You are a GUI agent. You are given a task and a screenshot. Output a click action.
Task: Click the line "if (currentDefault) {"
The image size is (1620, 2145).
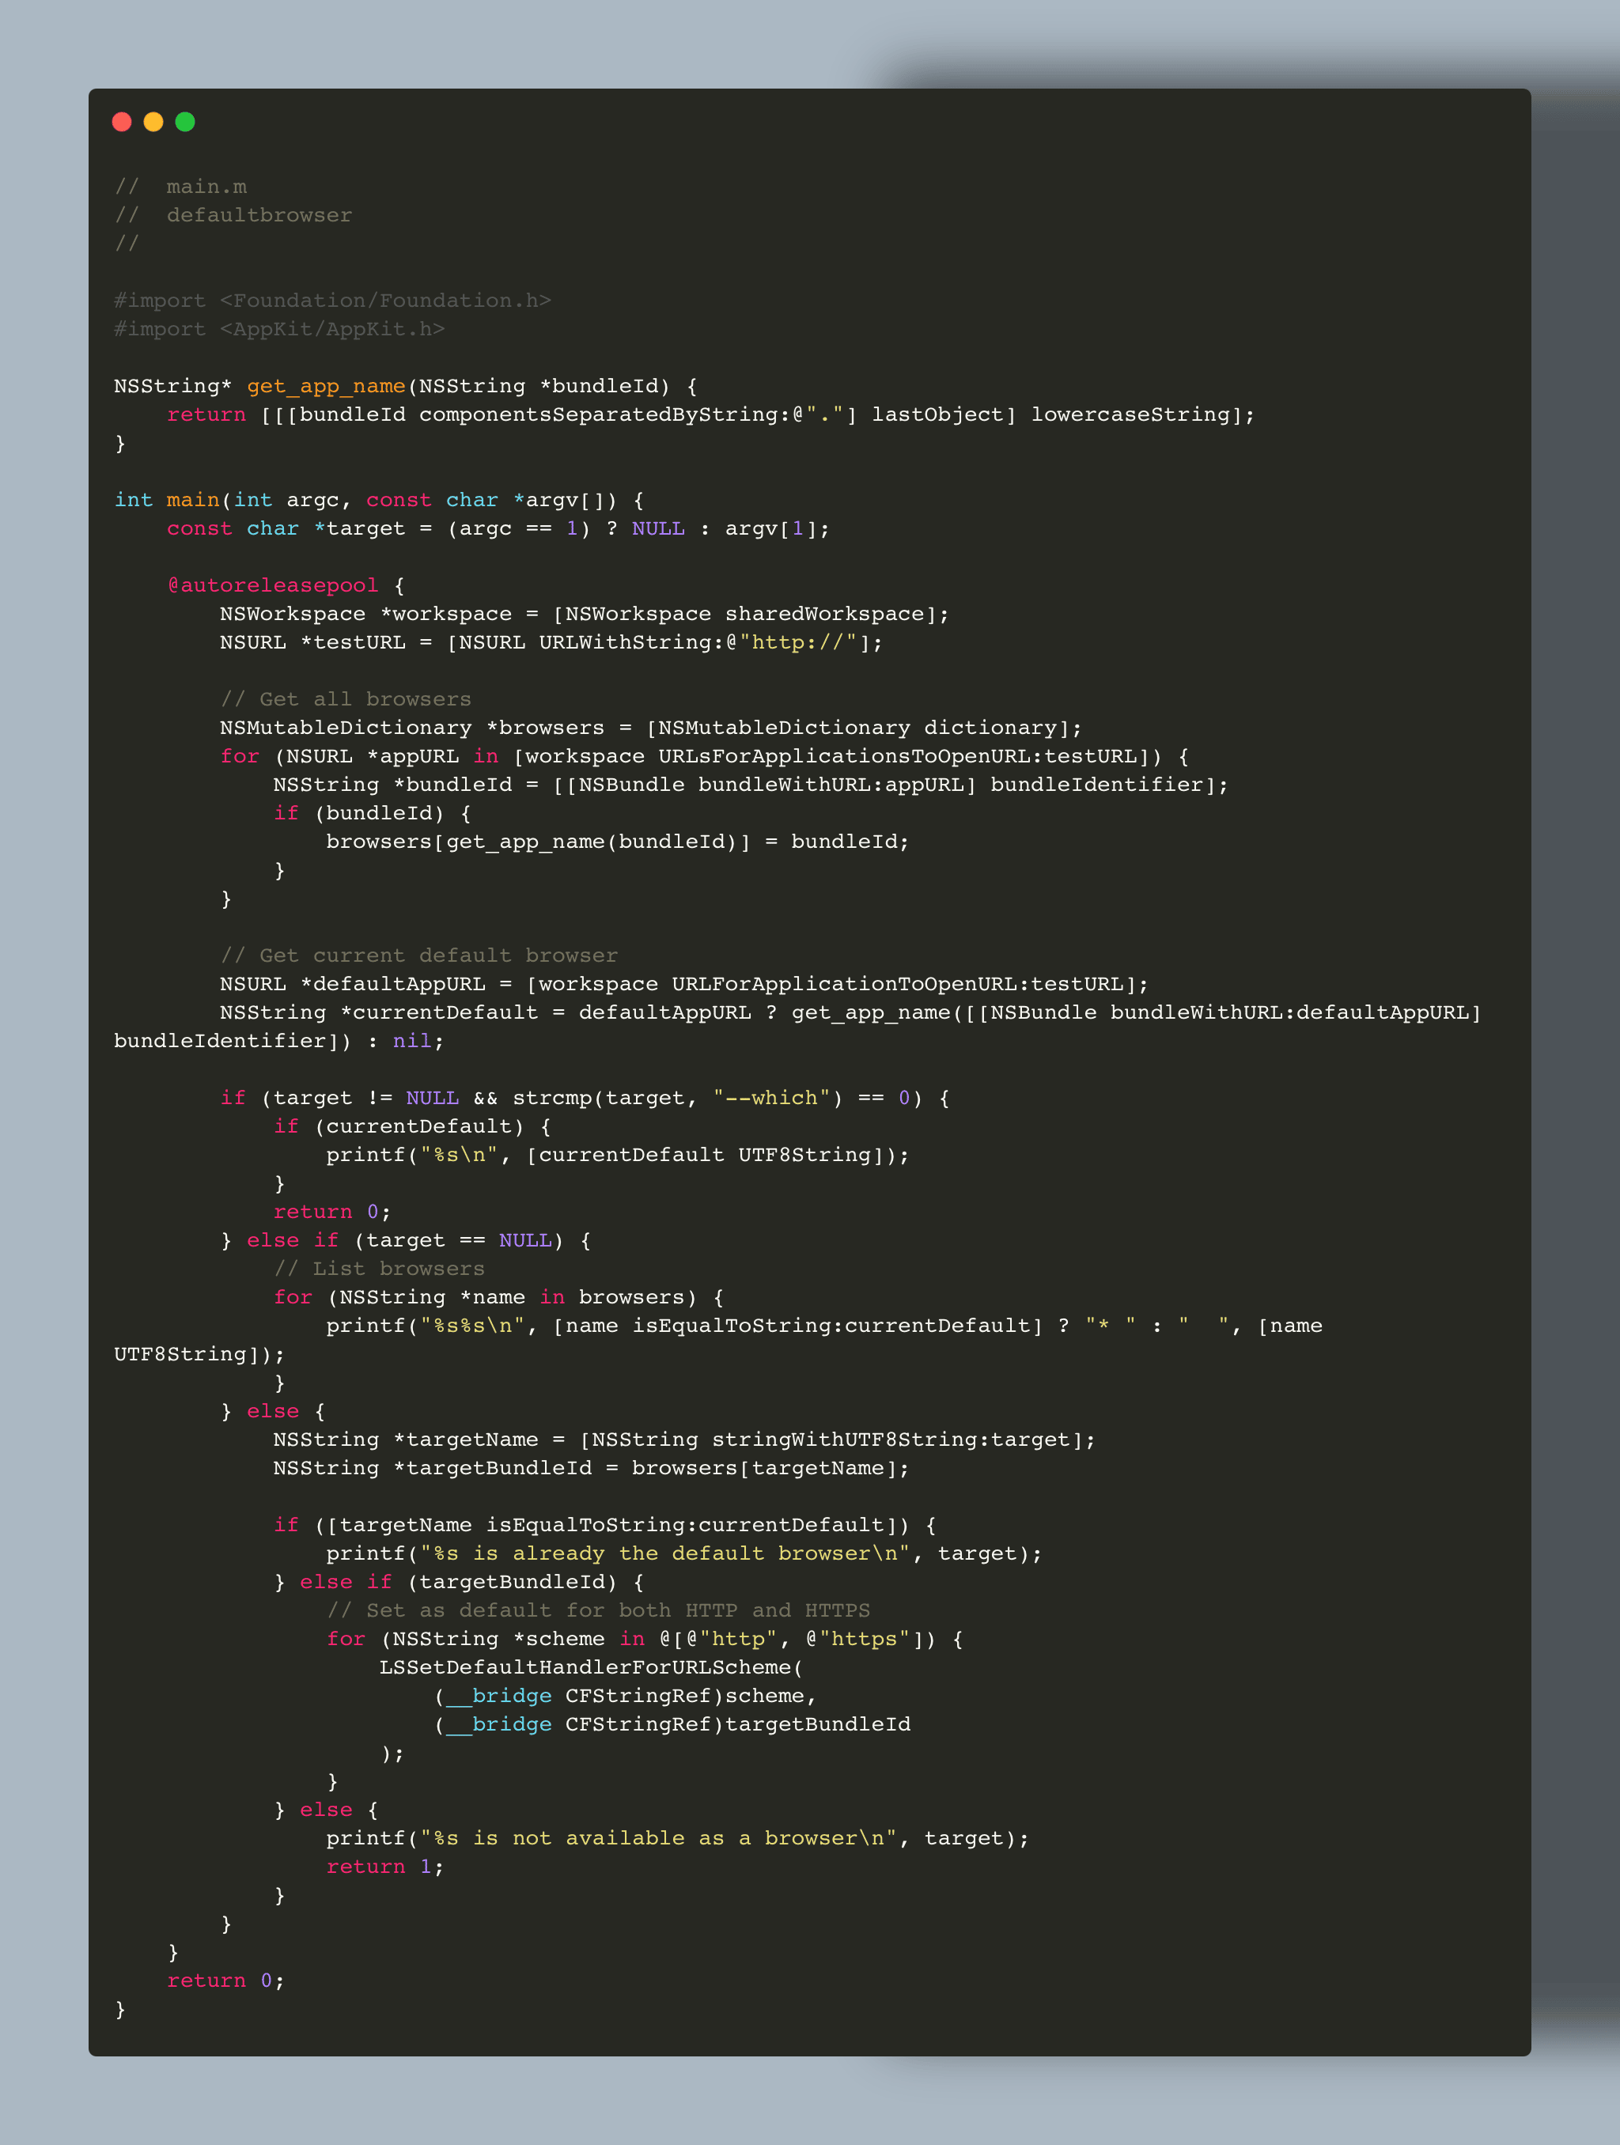point(412,1127)
